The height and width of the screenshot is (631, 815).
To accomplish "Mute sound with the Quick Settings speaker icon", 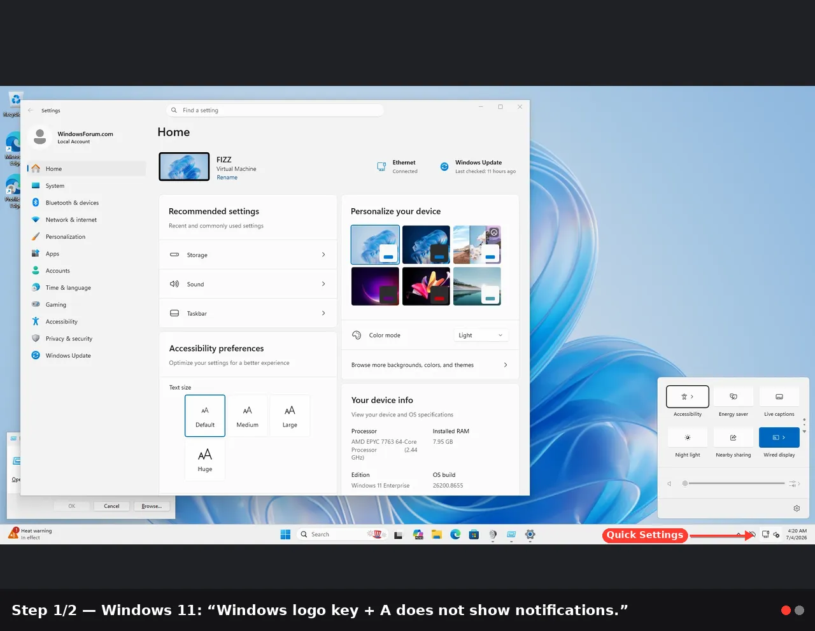I will point(669,484).
